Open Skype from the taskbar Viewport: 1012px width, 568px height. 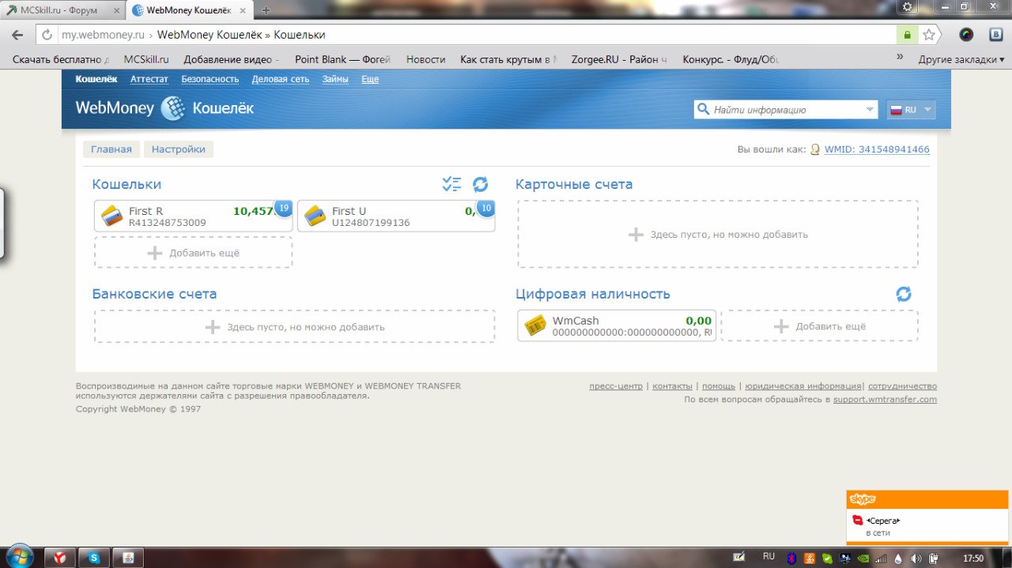[x=95, y=558]
